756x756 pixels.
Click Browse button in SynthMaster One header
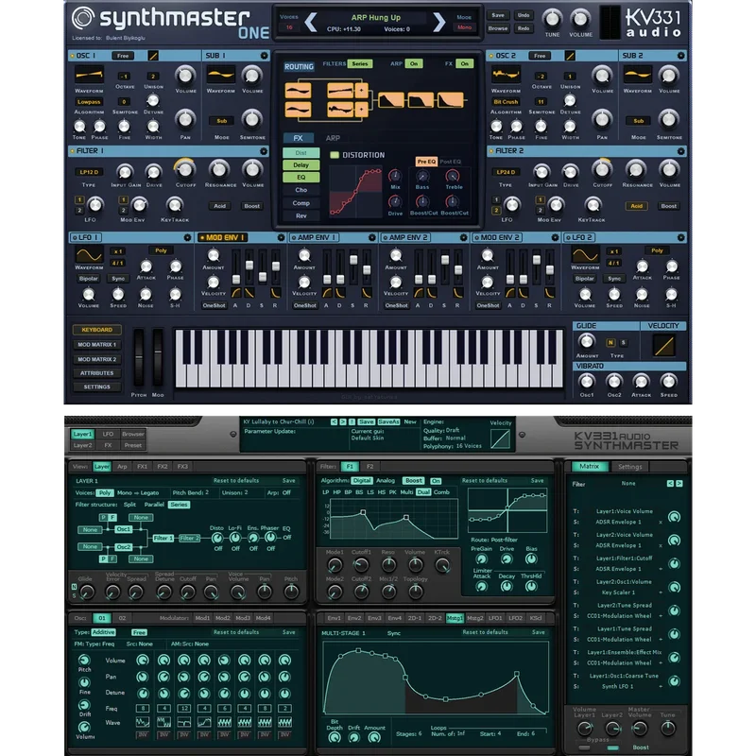498,28
